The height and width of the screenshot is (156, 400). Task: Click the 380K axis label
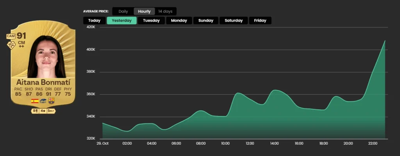(91, 72)
